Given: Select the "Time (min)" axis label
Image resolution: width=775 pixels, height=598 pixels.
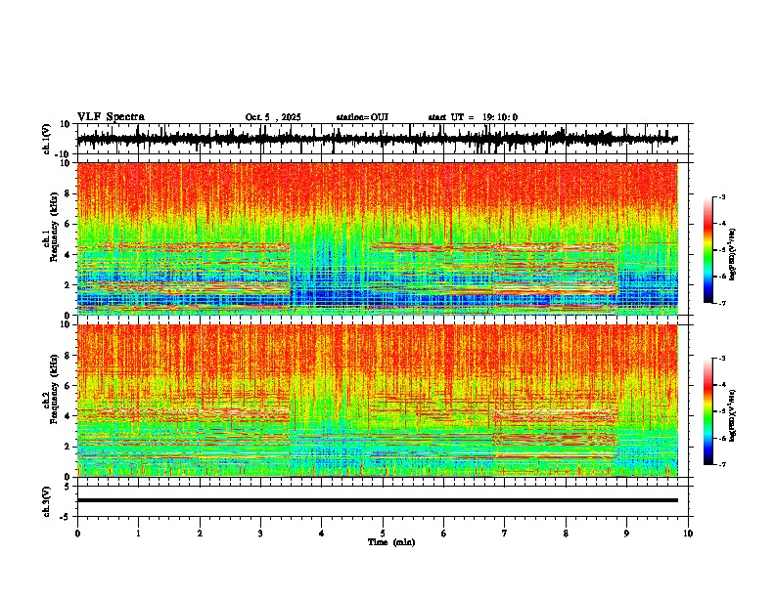Looking at the screenshot, I should coord(391,542).
